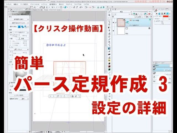The width and height of the screenshot is (177, 133).
Task: Click the first blue selectable-object mode icon
Action: point(19,27)
